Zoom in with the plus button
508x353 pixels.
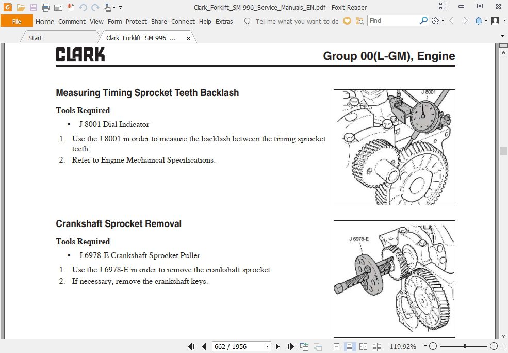[x=494, y=346]
